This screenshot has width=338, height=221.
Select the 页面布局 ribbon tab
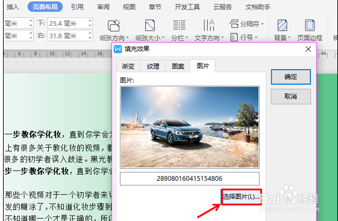pyautogui.click(x=45, y=7)
